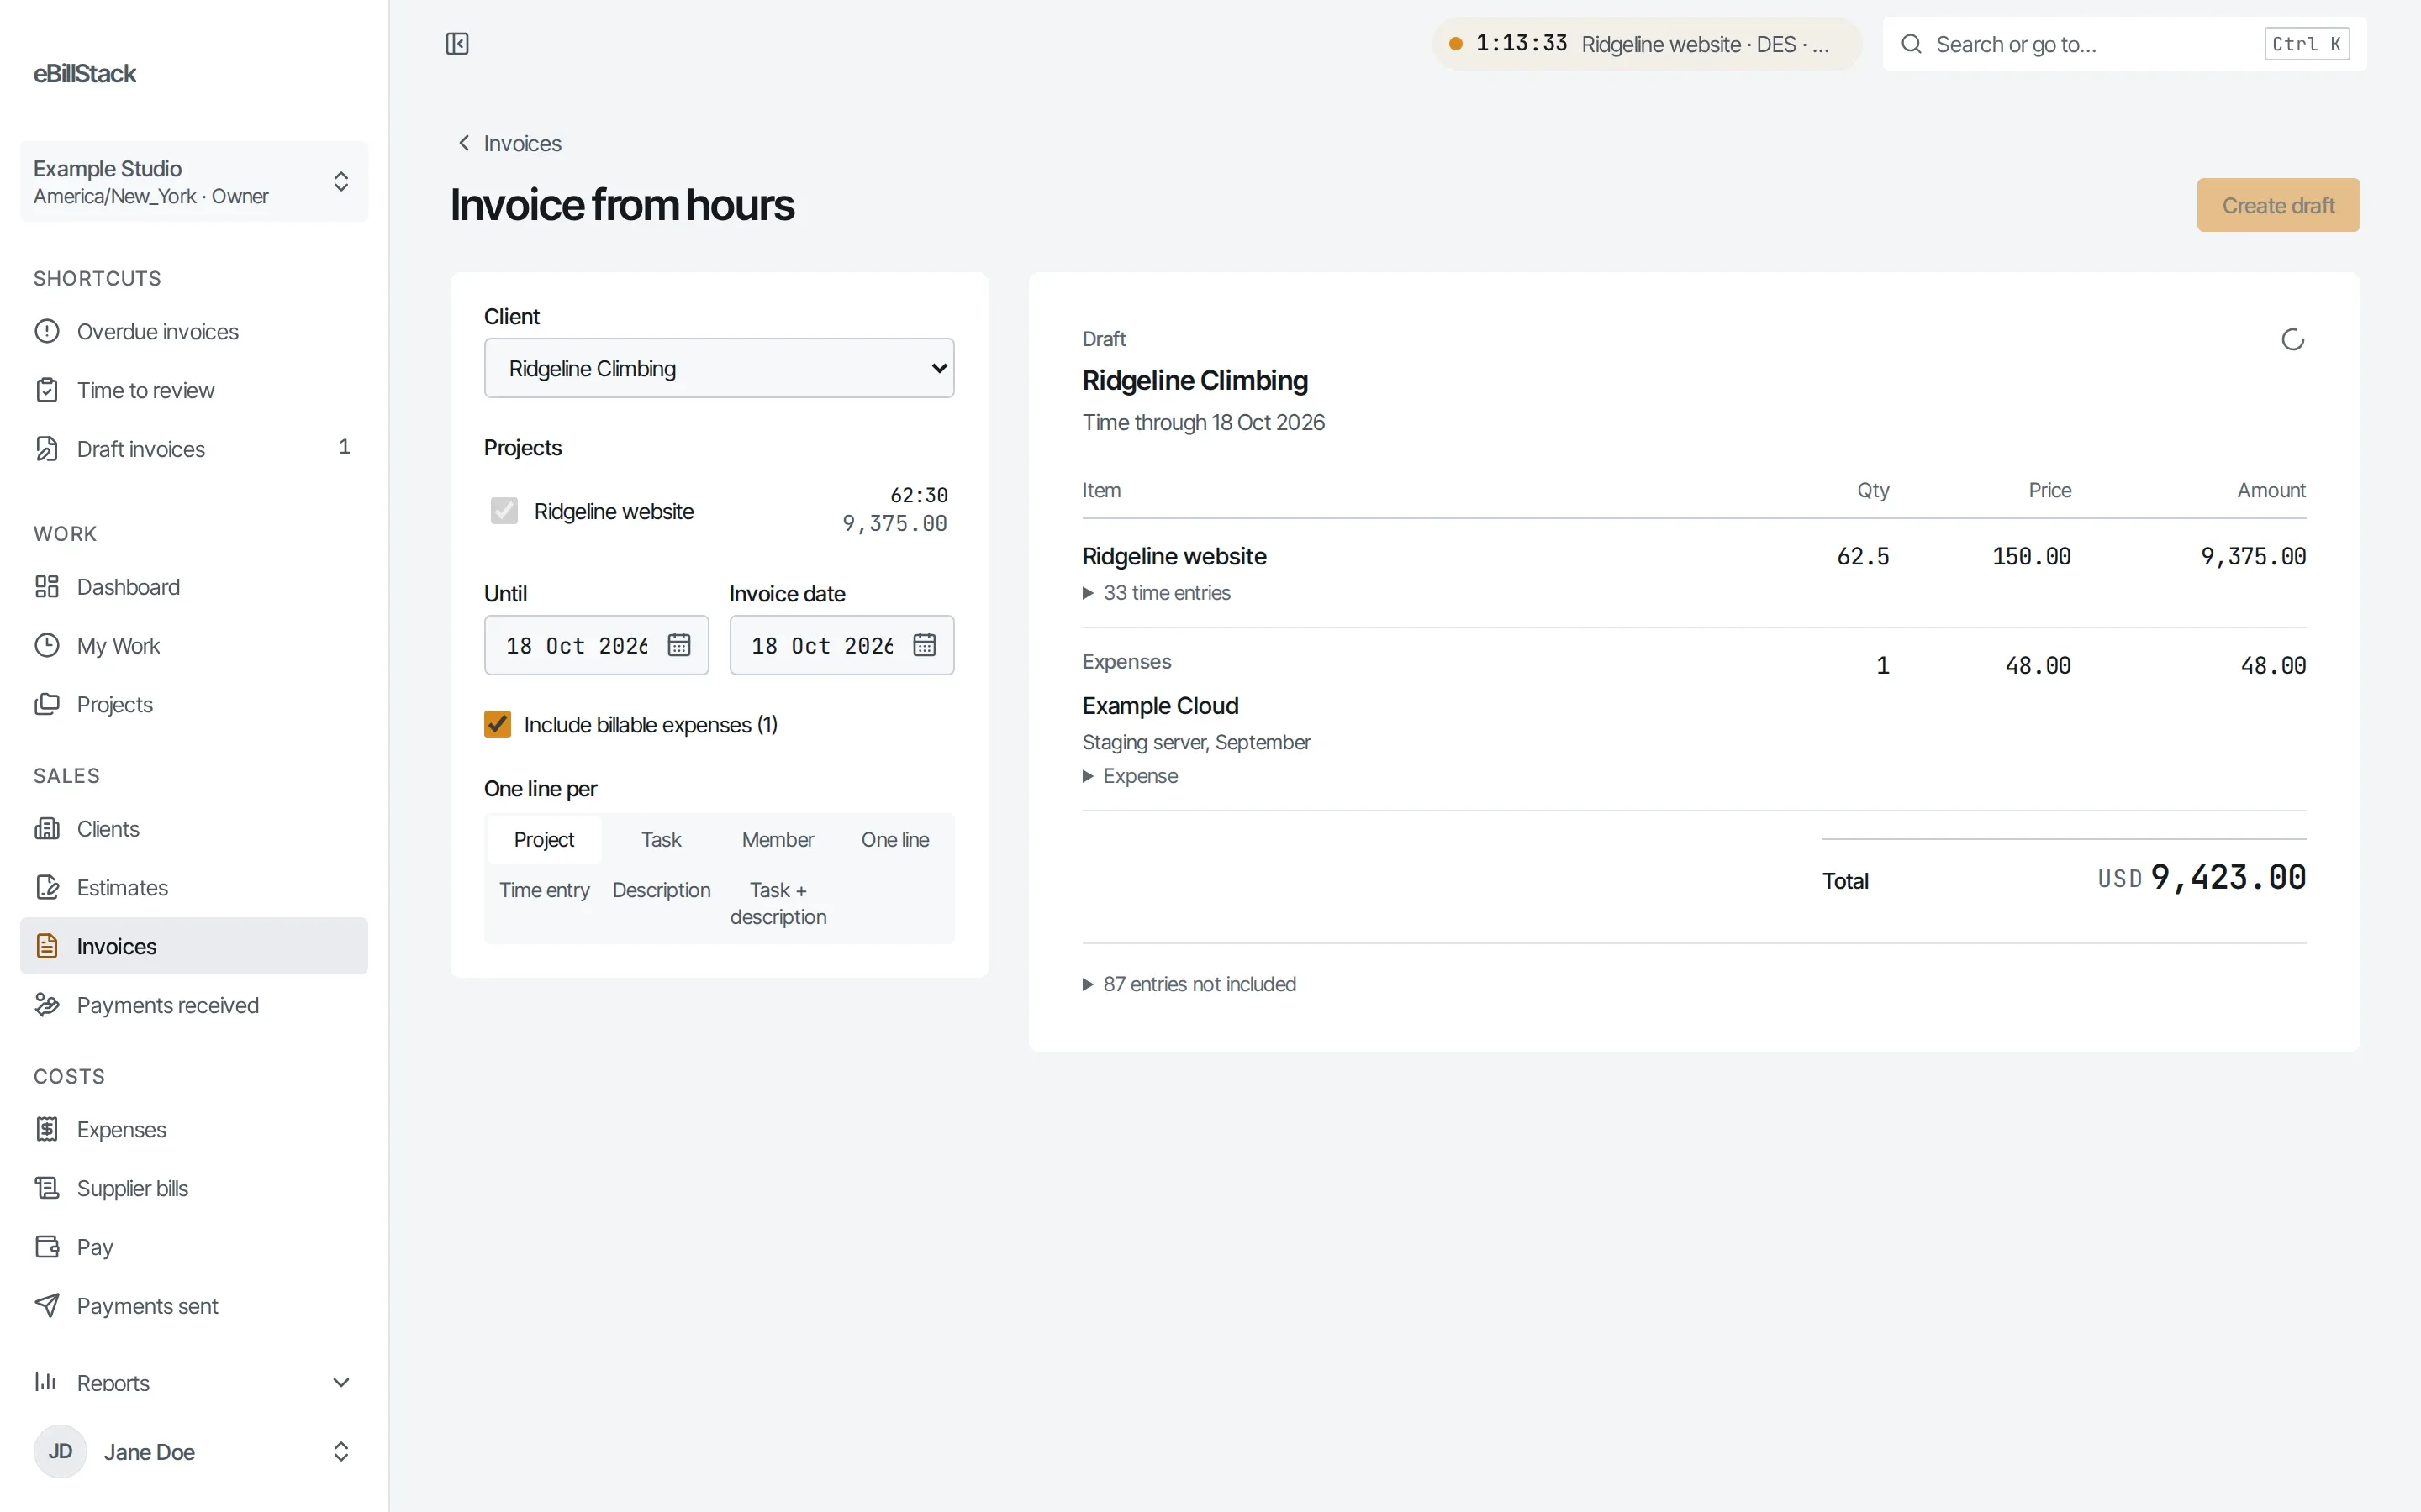Select the One line option
Viewport: 2421px width, 1512px height.
click(x=894, y=840)
